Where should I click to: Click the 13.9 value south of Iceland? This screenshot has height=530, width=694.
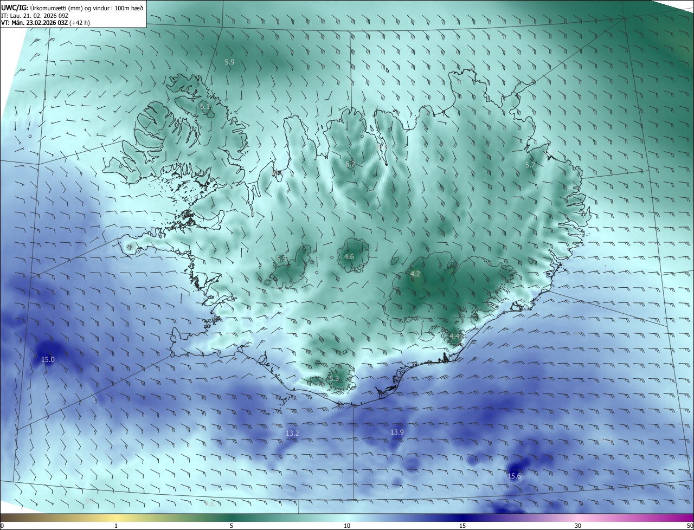[x=397, y=432]
